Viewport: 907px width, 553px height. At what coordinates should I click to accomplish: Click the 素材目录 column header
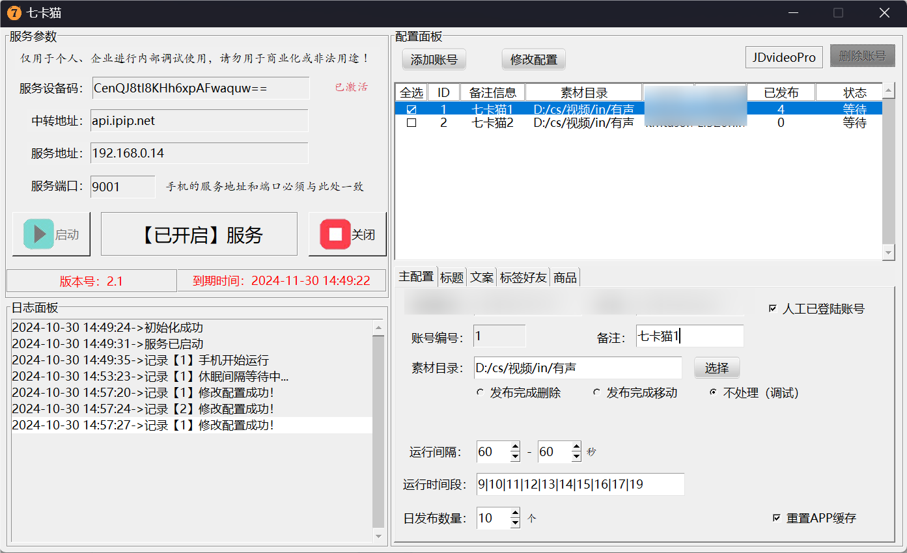[584, 92]
